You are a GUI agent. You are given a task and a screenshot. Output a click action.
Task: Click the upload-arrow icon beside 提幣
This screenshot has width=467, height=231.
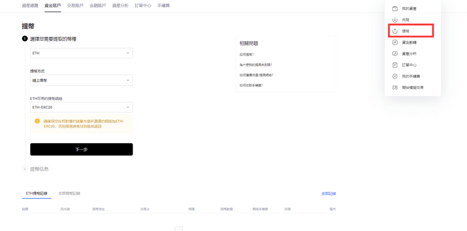click(395, 31)
